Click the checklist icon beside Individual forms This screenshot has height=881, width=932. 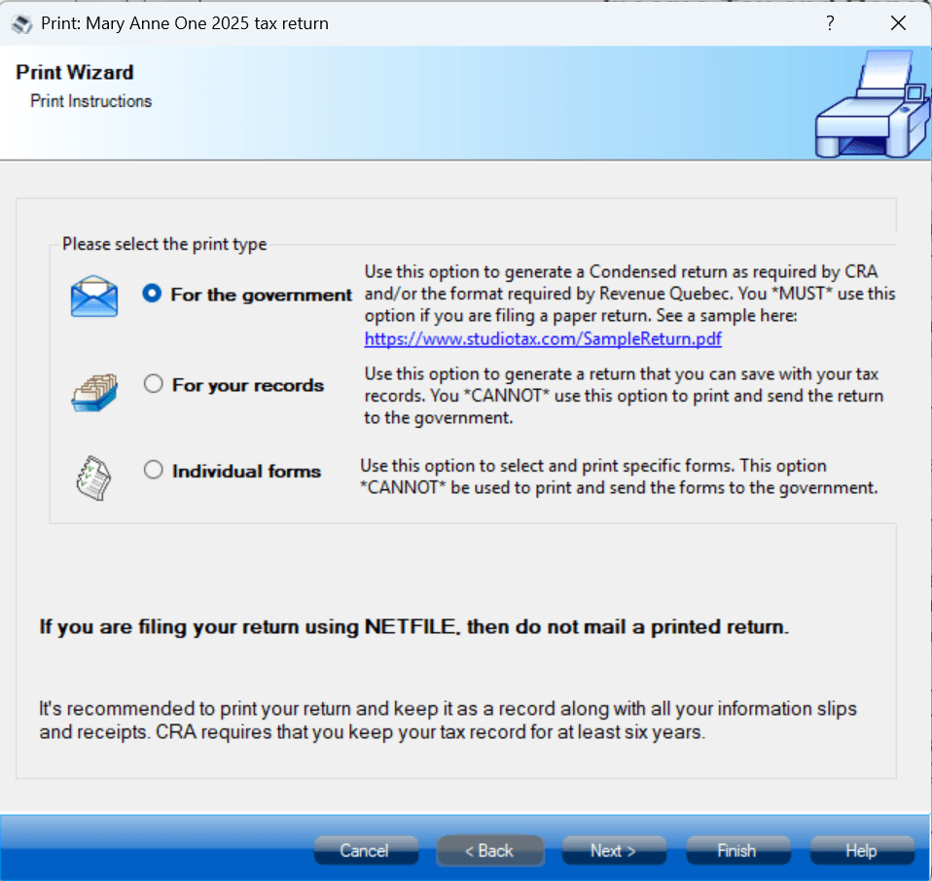(94, 476)
